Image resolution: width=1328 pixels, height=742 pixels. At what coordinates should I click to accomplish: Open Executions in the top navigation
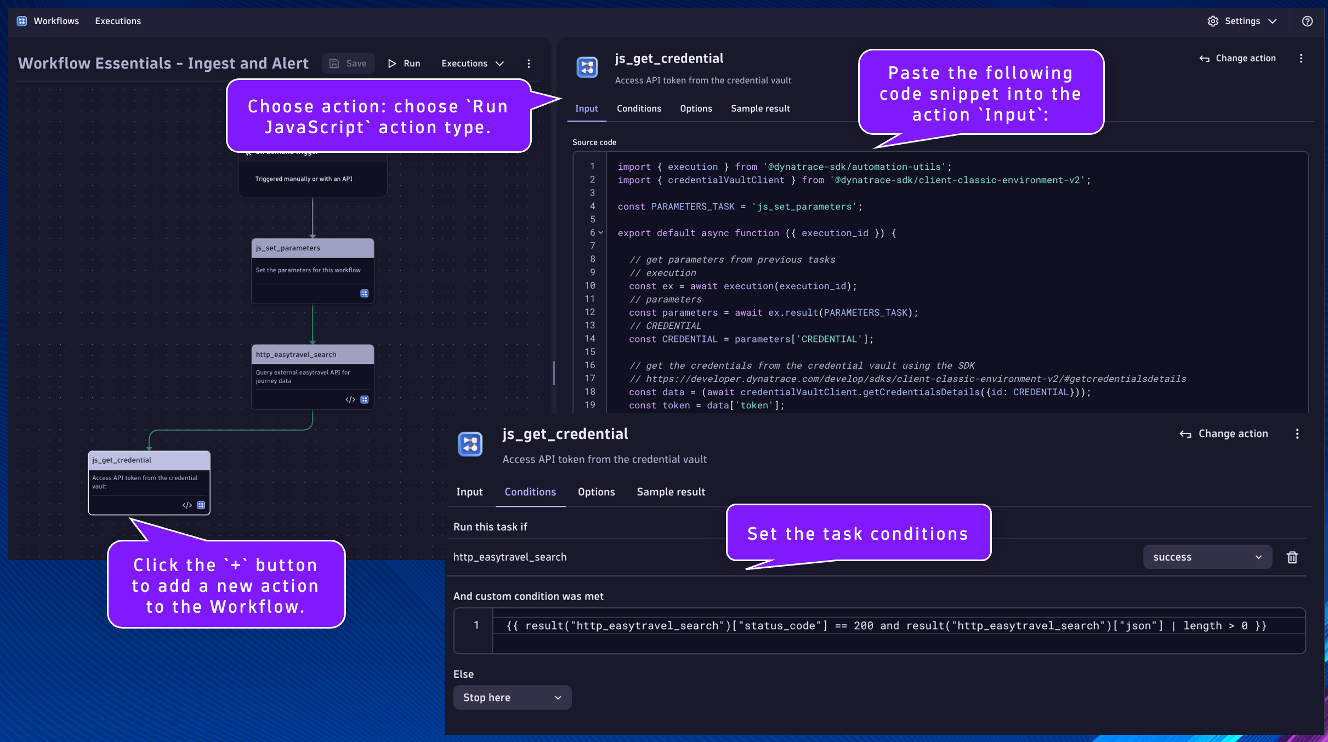click(x=118, y=21)
